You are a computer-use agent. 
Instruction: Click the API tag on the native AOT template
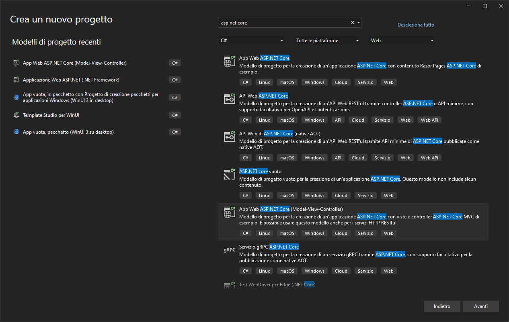(338, 158)
